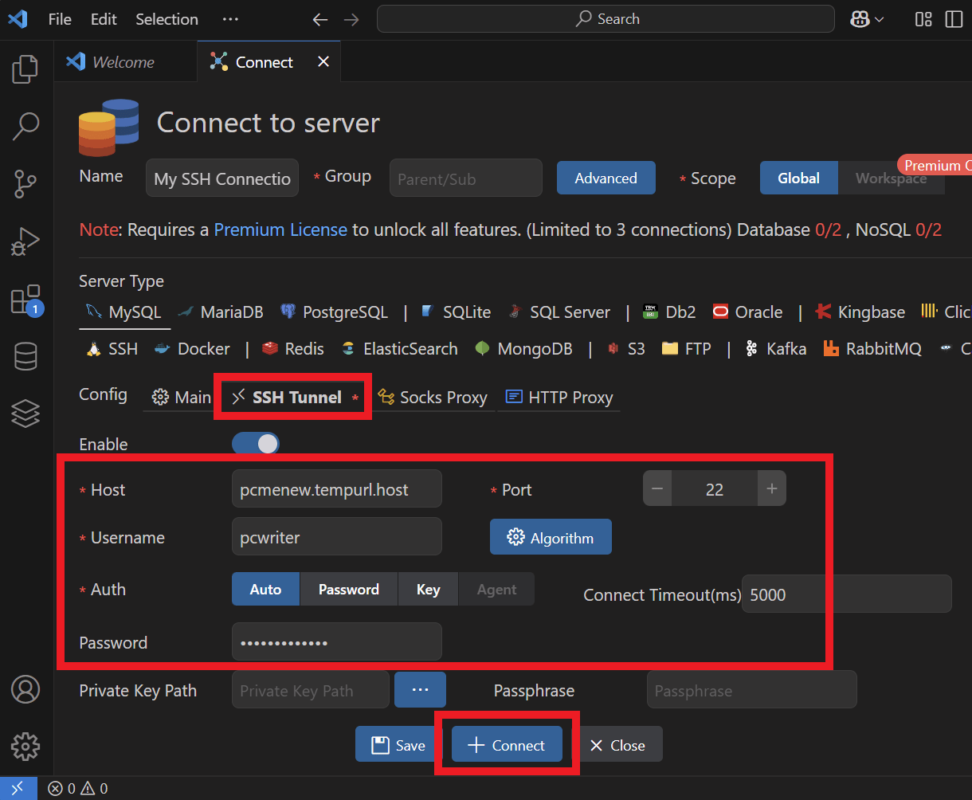
Task: Toggle the SSH tunnel Enable switch
Action: pyautogui.click(x=256, y=444)
